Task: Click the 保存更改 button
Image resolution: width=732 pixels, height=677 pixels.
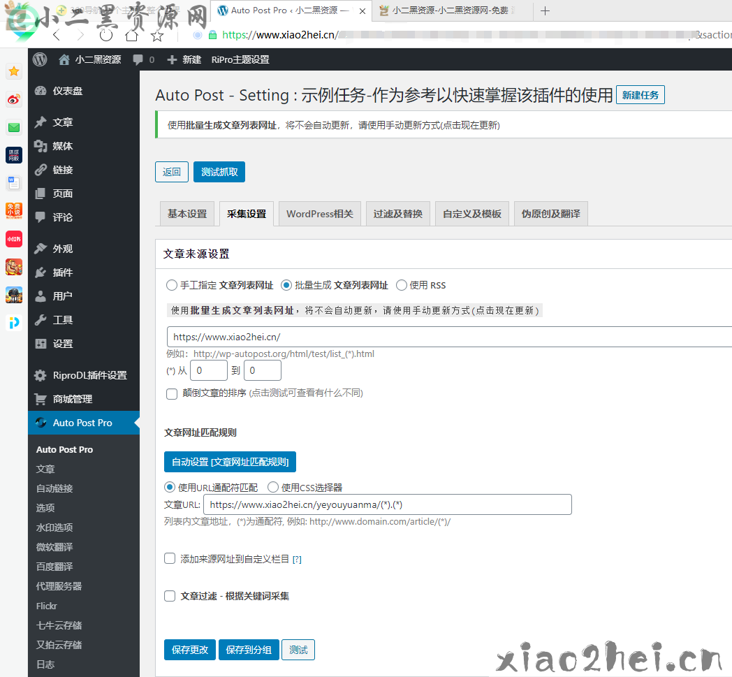Action: [190, 650]
